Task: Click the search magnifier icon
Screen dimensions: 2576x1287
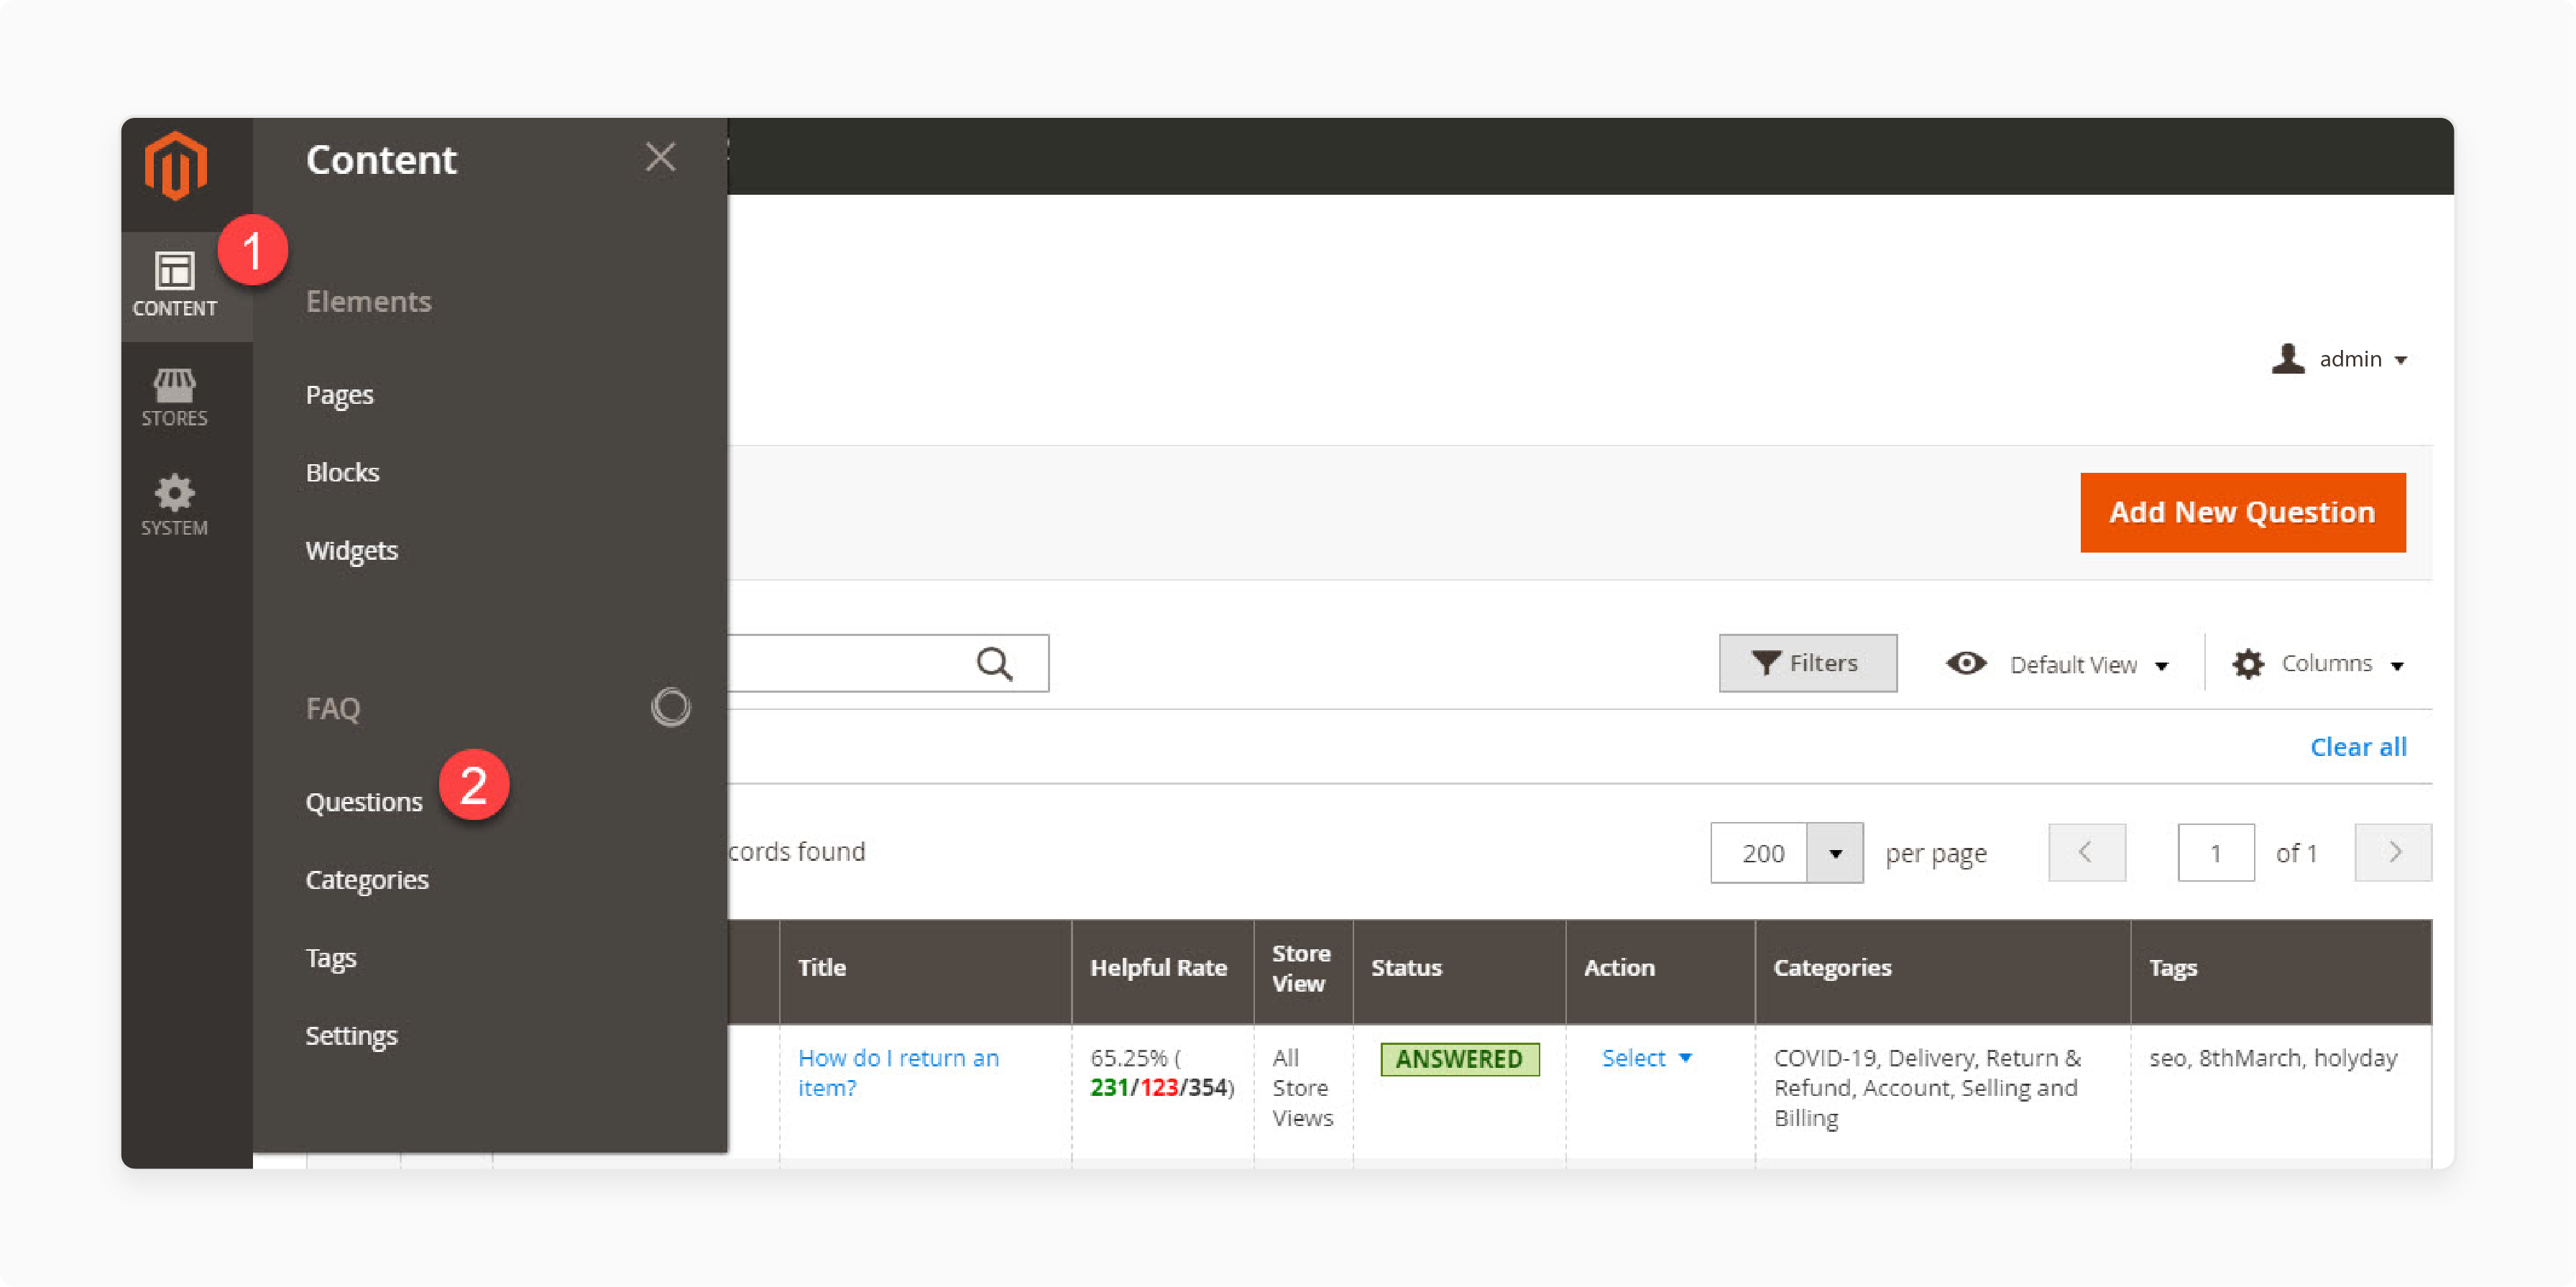Action: coord(997,663)
